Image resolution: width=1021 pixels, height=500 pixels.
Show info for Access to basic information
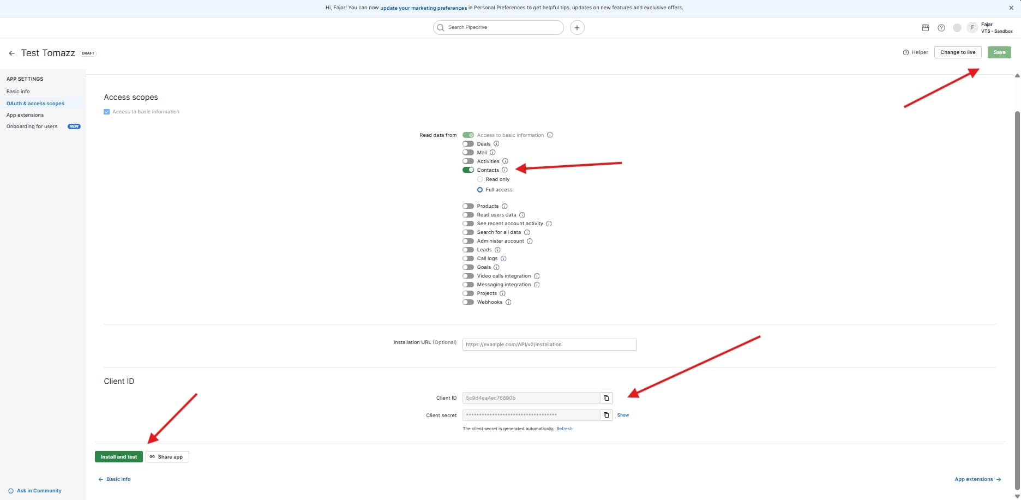(x=550, y=135)
